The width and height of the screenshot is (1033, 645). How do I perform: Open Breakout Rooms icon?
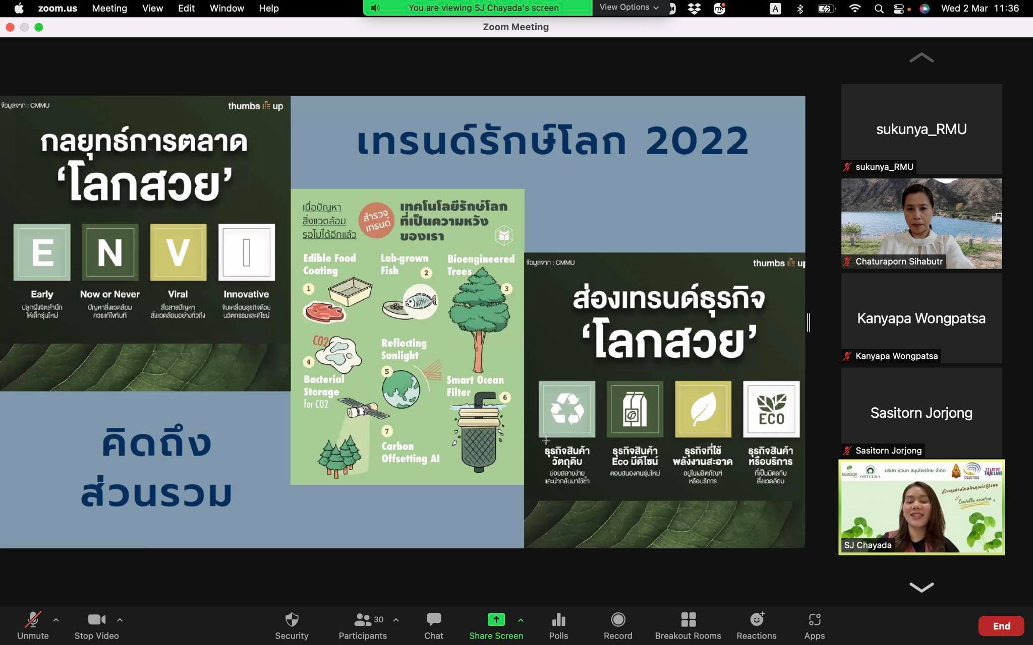[688, 620]
